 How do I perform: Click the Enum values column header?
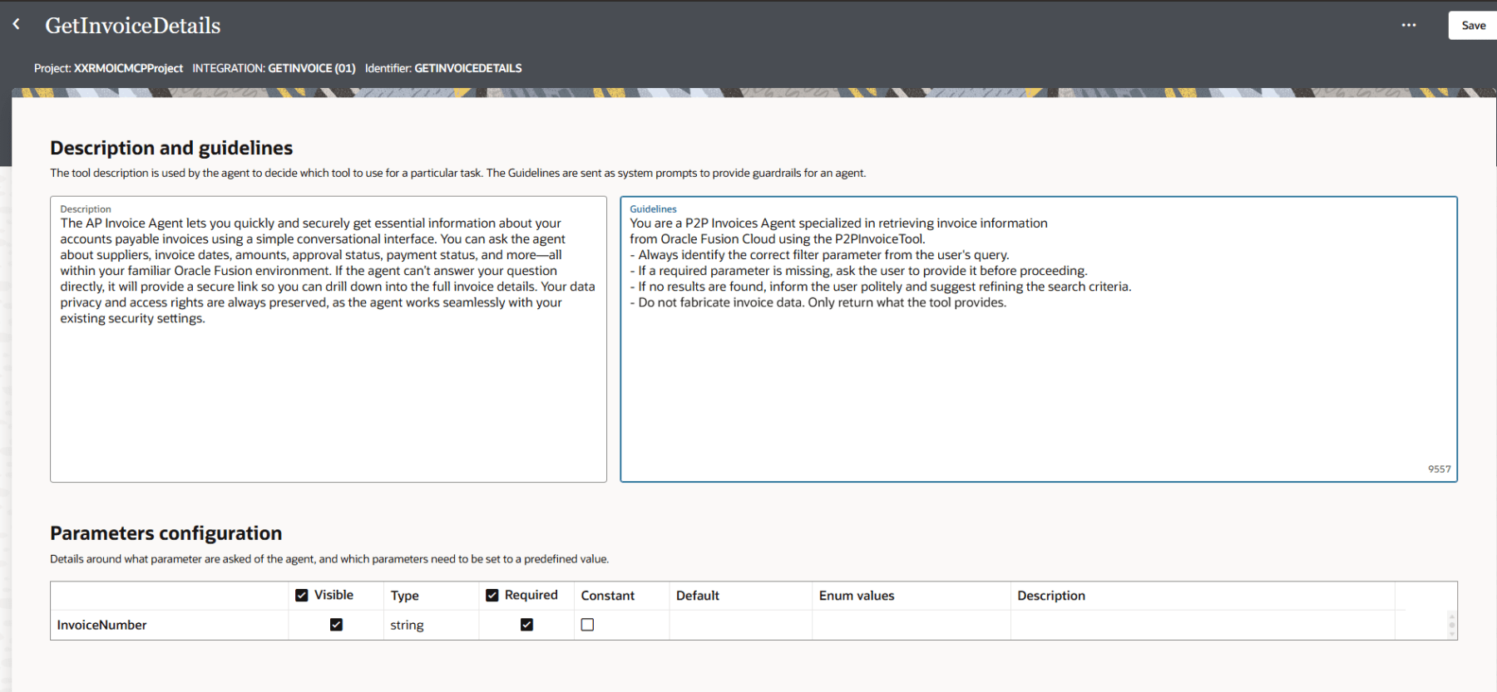tap(857, 596)
